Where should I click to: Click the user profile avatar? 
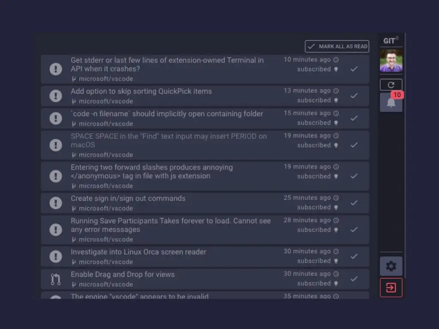pos(391,60)
